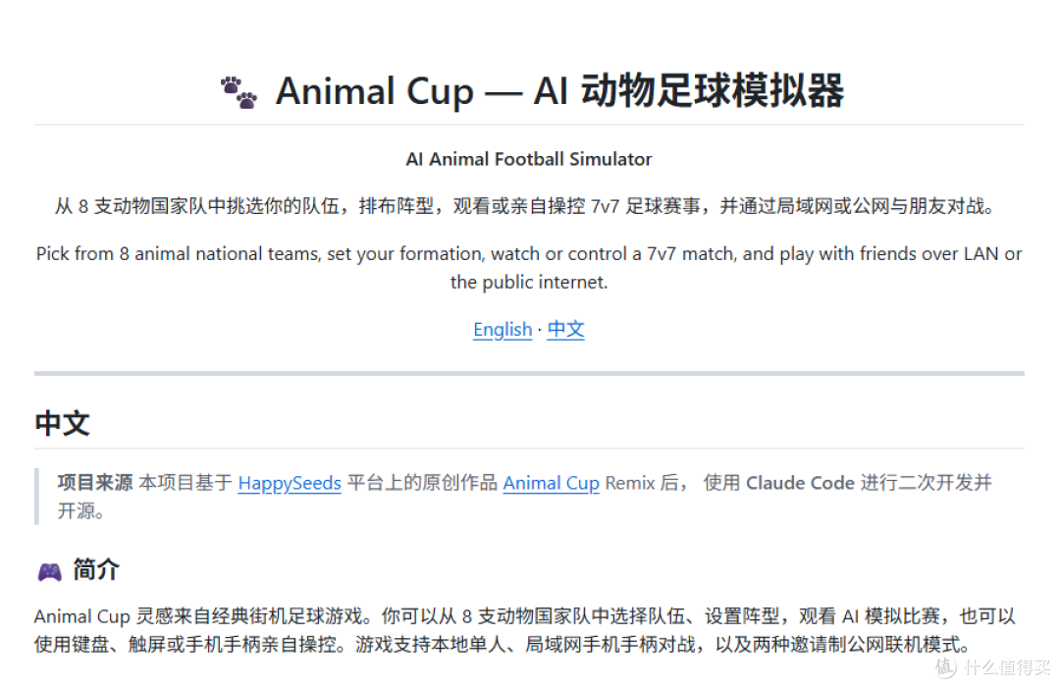This screenshot has width=1060, height=689.
Task: Click the 什么值得买 watermark logo icon
Action: (946, 667)
